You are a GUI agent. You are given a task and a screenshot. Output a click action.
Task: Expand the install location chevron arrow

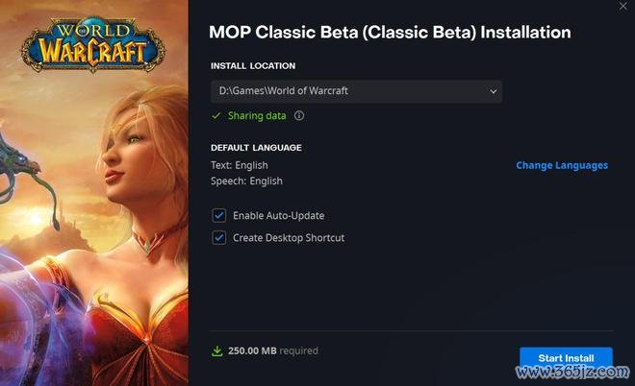[494, 91]
